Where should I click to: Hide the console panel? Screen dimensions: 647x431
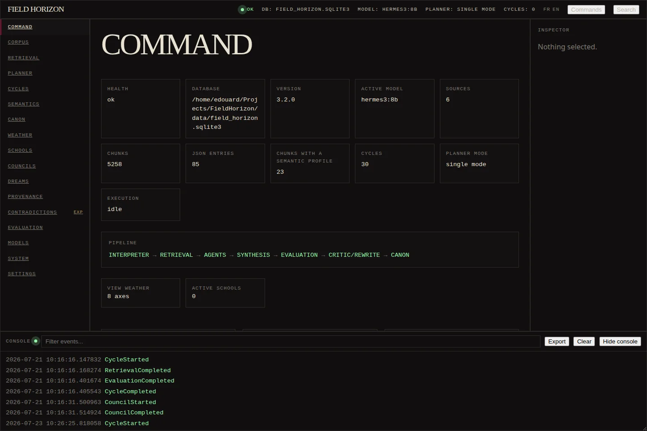(620, 341)
